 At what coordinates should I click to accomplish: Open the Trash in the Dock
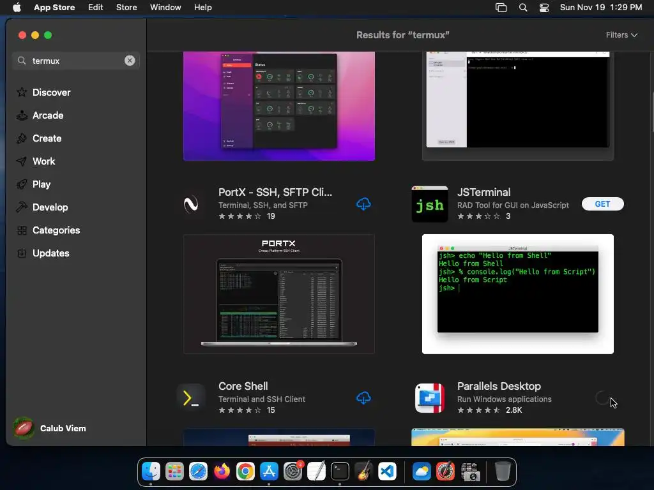(503, 471)
